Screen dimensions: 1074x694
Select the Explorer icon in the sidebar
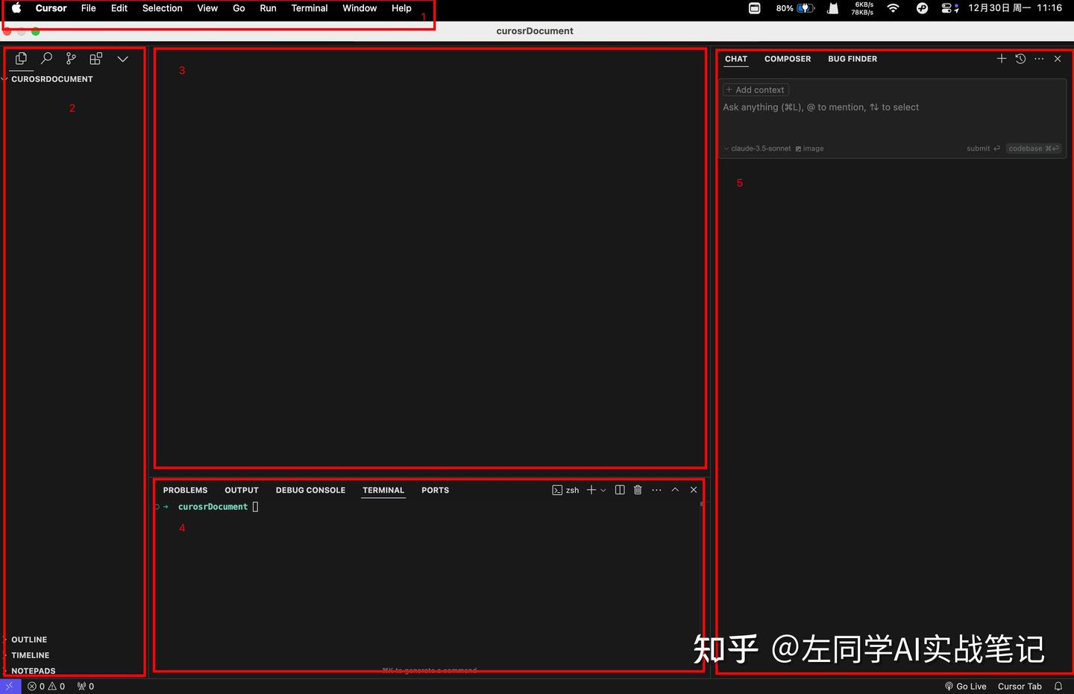[20, 57]
